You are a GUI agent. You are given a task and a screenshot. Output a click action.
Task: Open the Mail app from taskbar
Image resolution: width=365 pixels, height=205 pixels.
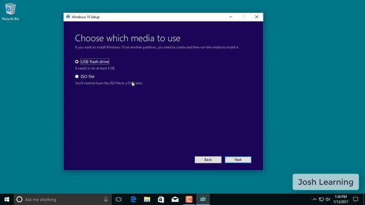pyautogui.click(x=175, y=199)
